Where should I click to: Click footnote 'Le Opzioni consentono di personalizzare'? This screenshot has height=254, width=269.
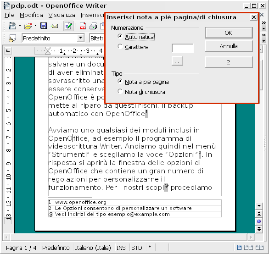(x=123, y=208)
